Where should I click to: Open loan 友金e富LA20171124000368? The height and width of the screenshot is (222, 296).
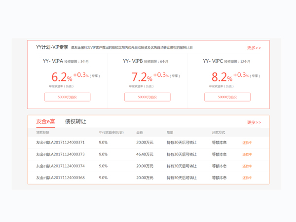[x=60, y=178]
